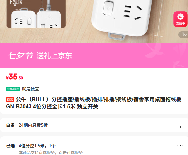This screenshot has width=188, height=155.
Task: Click the 送礼上京东 banner text
Action: tap(54, 56)
